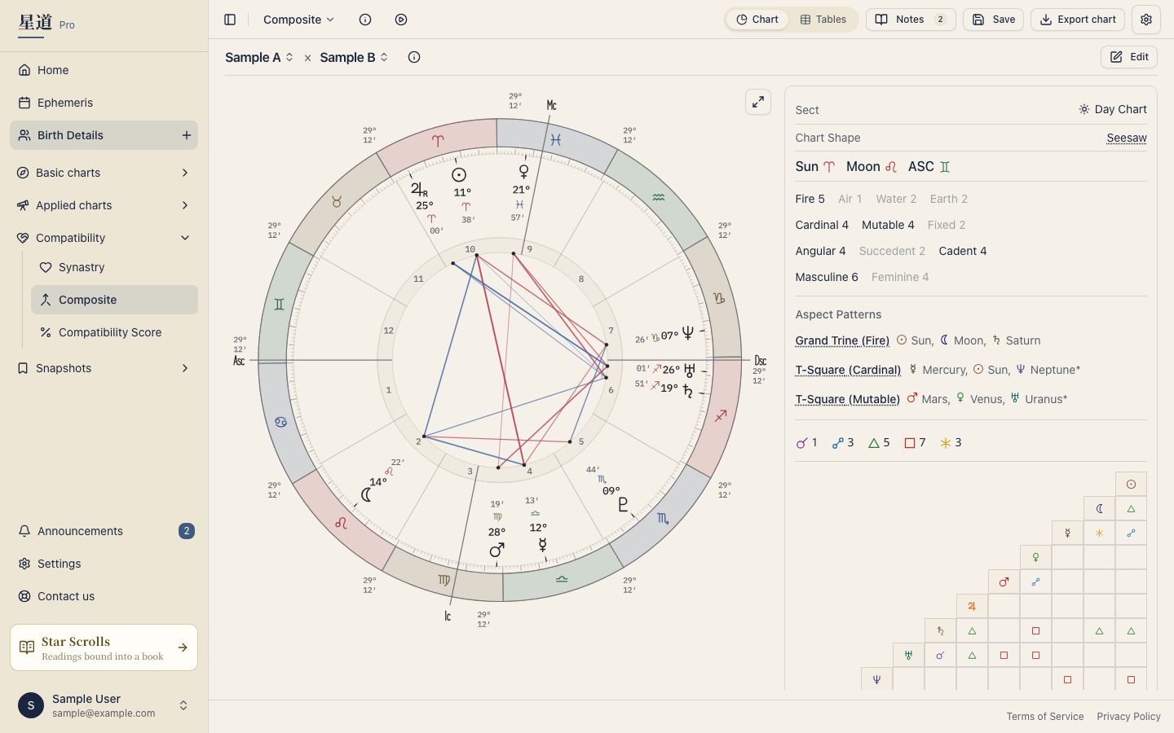Screen dimensions: 1174x733
Task: Open Privacy Policy link
Action: tap(1128, 717)
